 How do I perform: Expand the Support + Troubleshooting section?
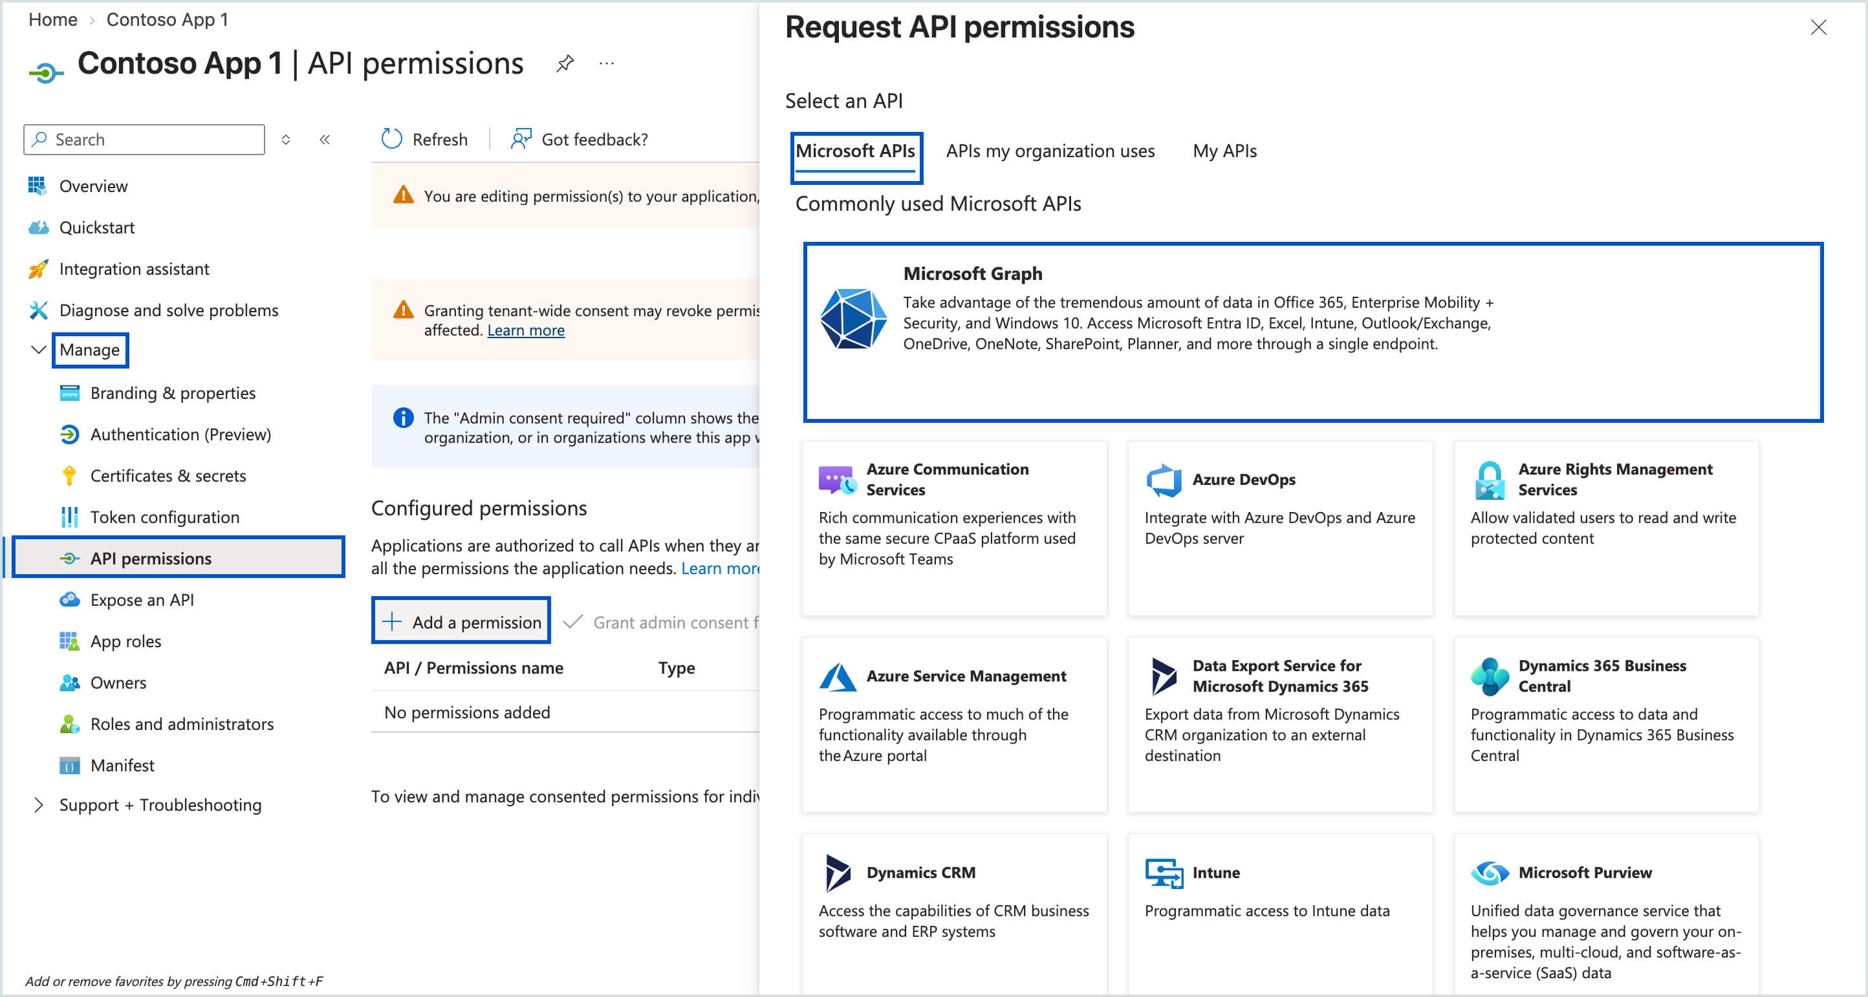click(38, 805)
